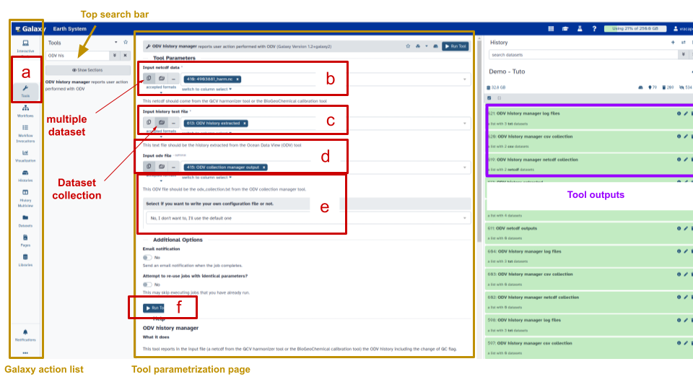Viewport: 693px width, 390px height.
Task: Click the create new history plus icon
Action: (673, 43)
